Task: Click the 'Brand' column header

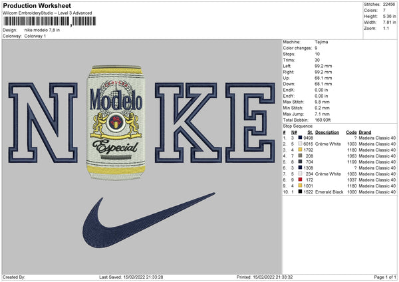Action: click(x=365, y=132)
